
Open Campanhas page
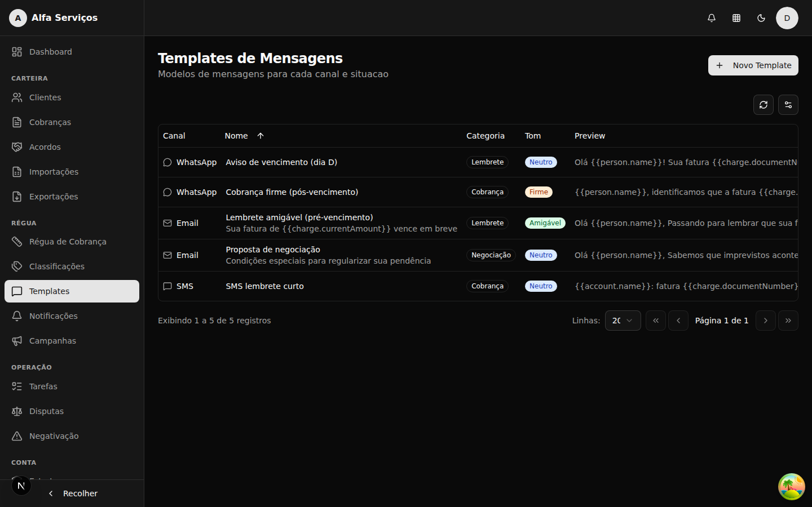pyautogui.click(x=72, y=341)
